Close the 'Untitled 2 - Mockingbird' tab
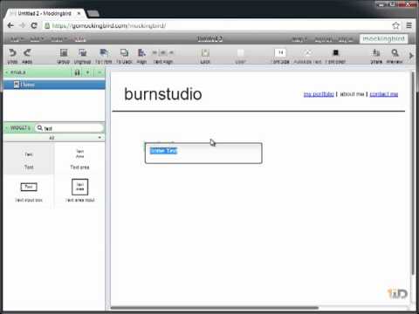The width and height of the screenshot is (419, 314). (x=79, y=13)
